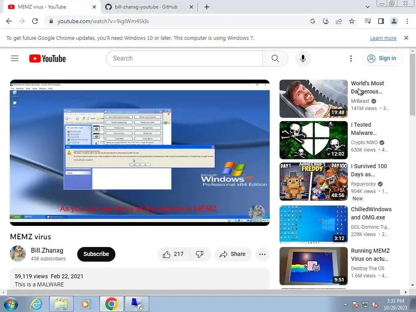Click the Chrome taskbar icon

click(x=111, y=304)
